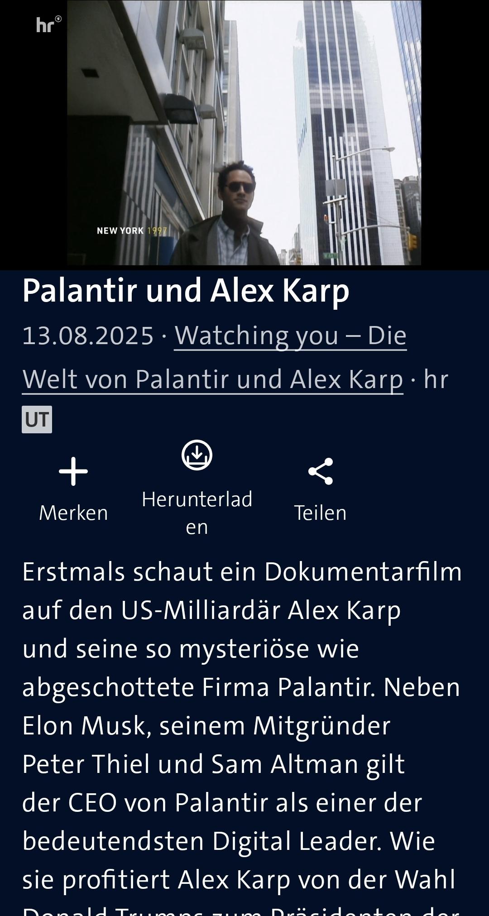Tap the 'NEW YORK 1997' caption in the video
Screen dimensions: 489x916
pos(132,230)
